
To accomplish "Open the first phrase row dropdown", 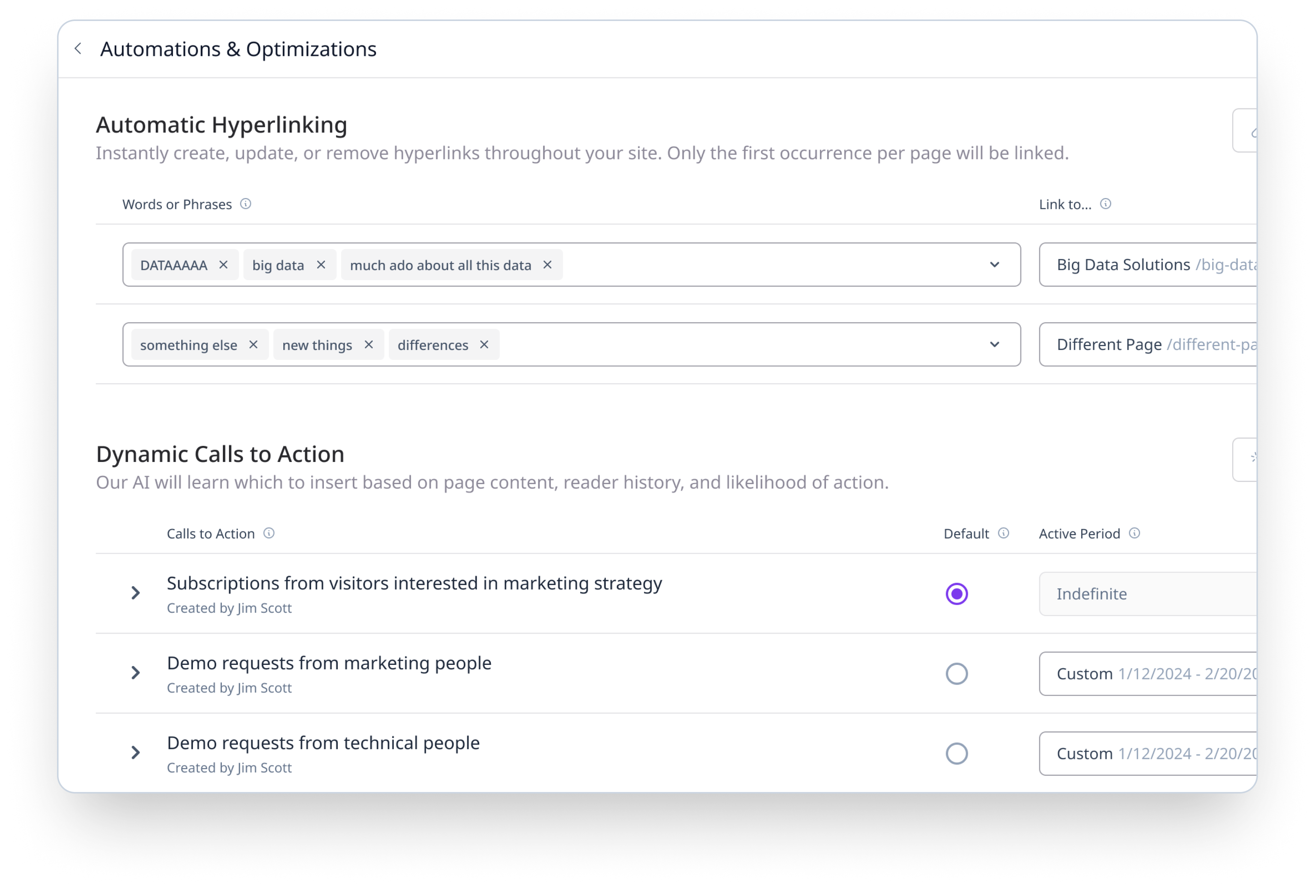I will point(995,264).
